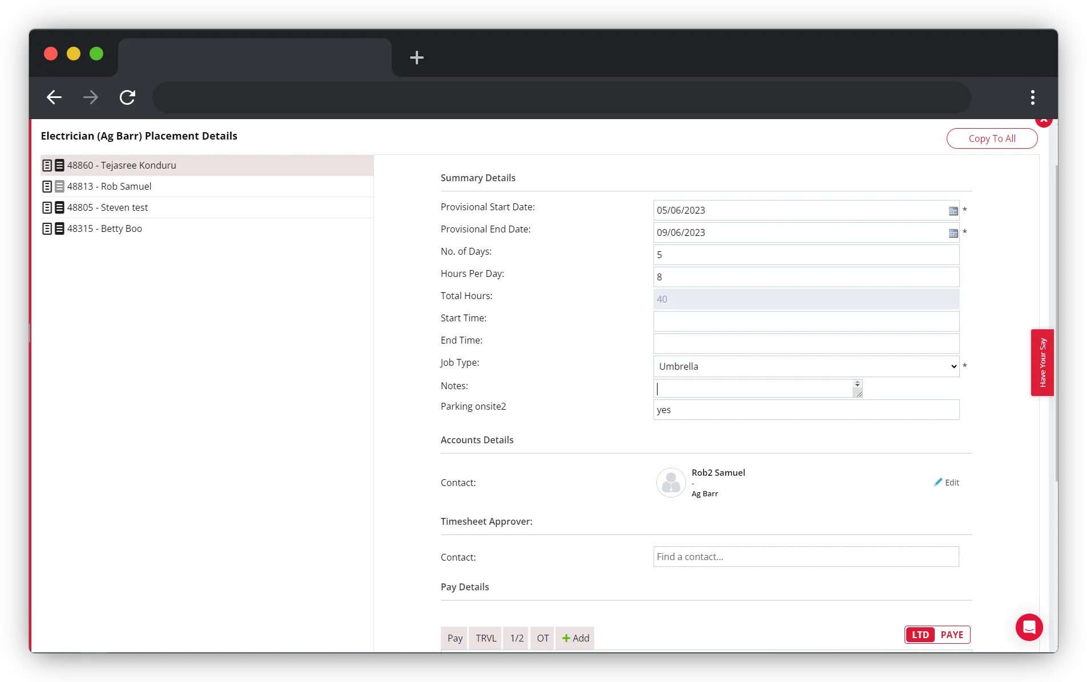This screenshot has width=1087, height=682.
Task: Open calendar picker for Provisional Start Date
Action: (953, 211)
